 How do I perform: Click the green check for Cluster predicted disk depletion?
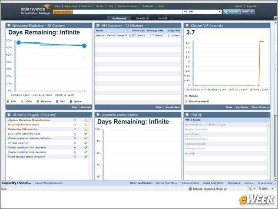[x=86, y=152]
